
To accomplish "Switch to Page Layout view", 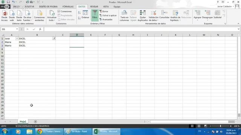I will coord(199,126).
